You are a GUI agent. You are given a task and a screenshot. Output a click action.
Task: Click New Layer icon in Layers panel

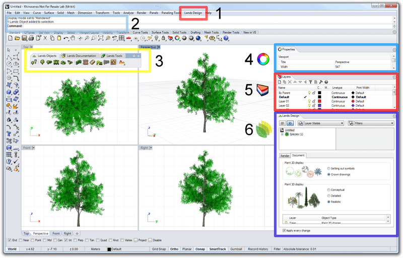(x=280, y=82)
